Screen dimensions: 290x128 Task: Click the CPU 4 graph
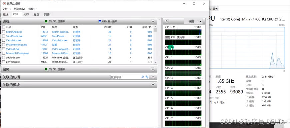(183, 93)
